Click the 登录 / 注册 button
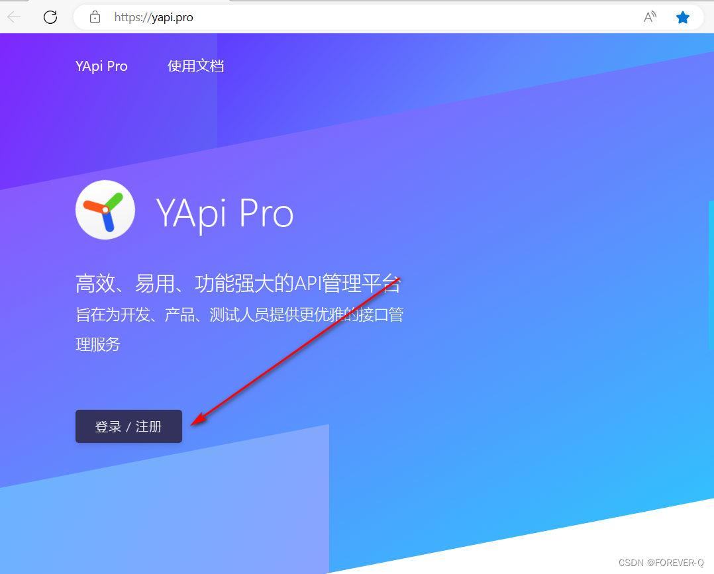Image resolution: width=714 pixels, height=574 pixels. [x=128, y=426]
